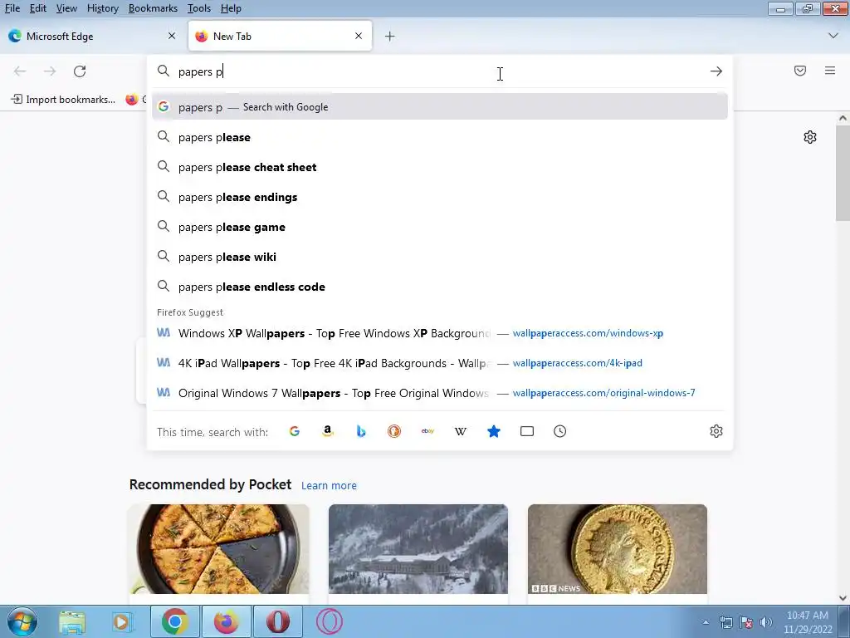The height and width of the screenshot is (638, 850).
Task: Click the page vertical scrollbar thumb
Action: pyautogui.click(x=843, y=173)
